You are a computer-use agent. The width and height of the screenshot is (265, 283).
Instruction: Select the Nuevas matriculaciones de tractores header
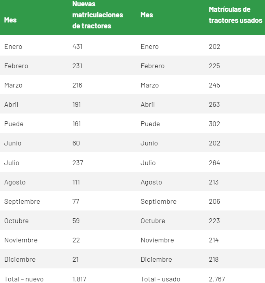[x=98, y=15]
